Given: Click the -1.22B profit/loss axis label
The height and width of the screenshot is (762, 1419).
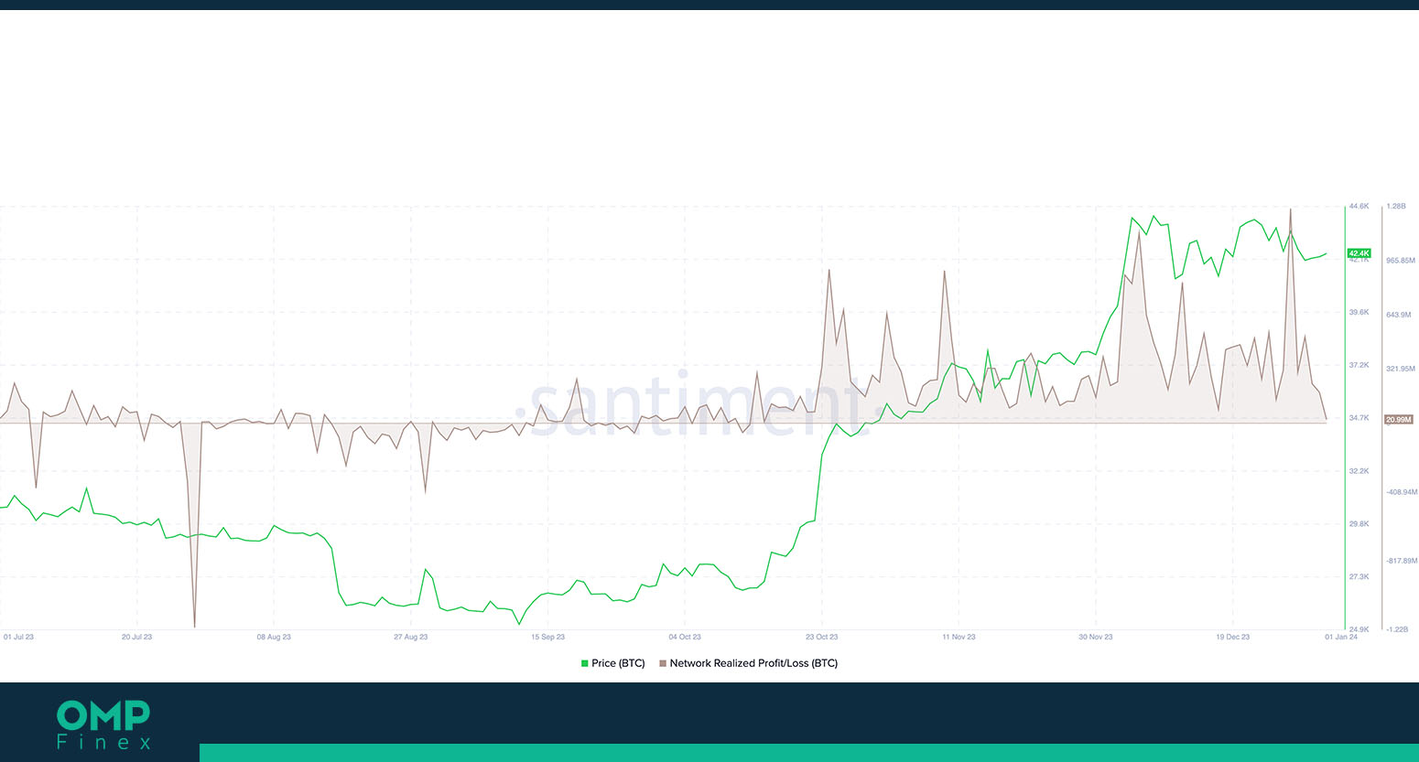Looking at the screenshot, I should 1397,629.
